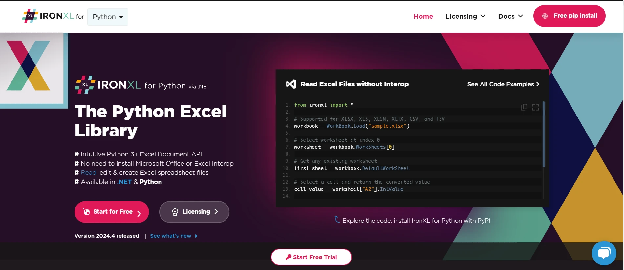The image size is (624, 270).
Task: Open the Python language dropdown
Action: [108, 17]
